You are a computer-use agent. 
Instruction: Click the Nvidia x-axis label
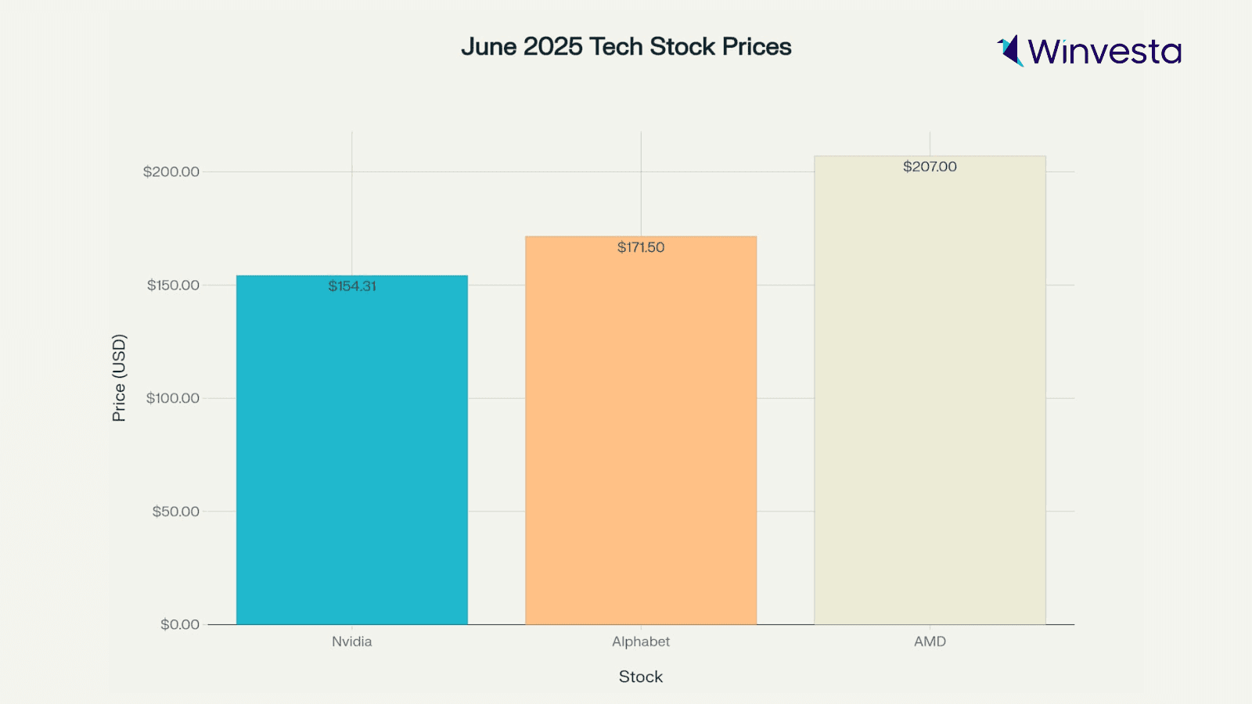(352, 641)
